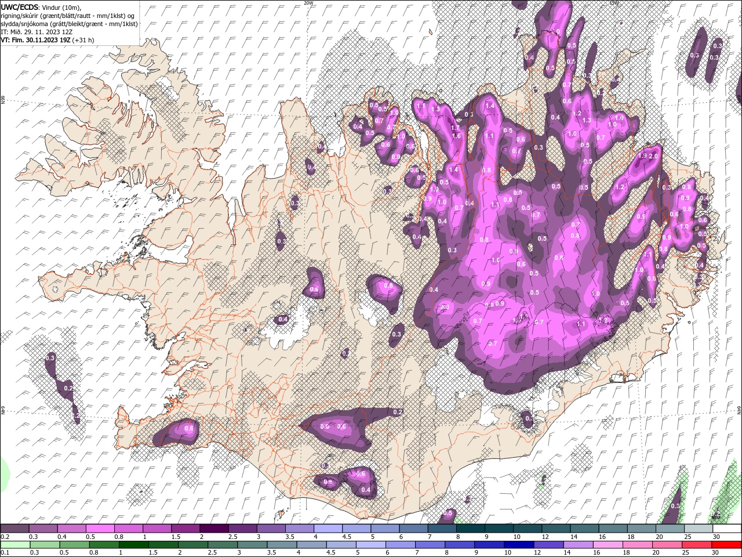Viewport: 742px width, 557px height.
Task: Click the navy blue lower legend swatch from 10 to 12
Action: point(519,545)
